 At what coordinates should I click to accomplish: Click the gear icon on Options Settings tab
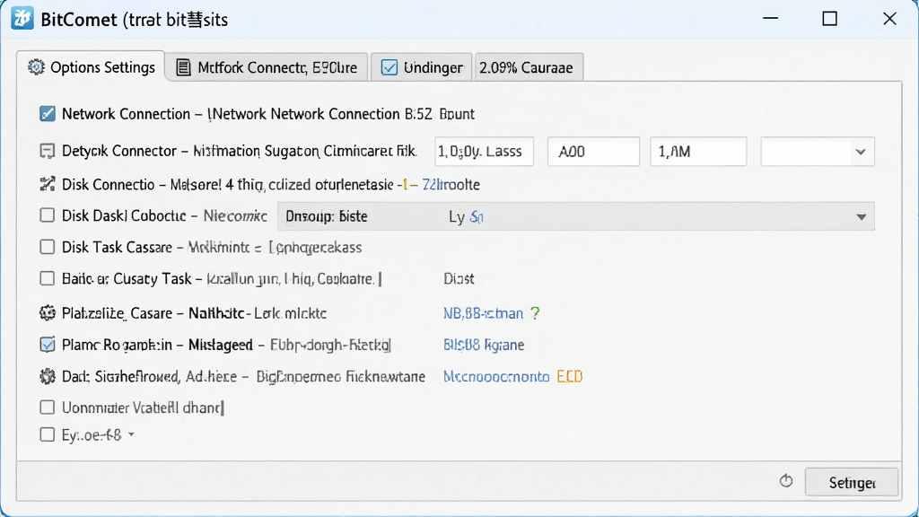click(x=36, y=67)
